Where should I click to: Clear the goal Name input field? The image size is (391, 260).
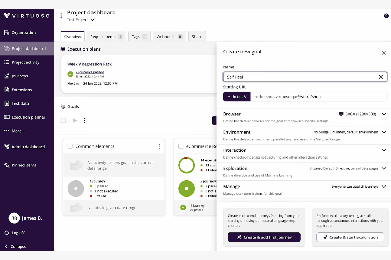point(381,77)
